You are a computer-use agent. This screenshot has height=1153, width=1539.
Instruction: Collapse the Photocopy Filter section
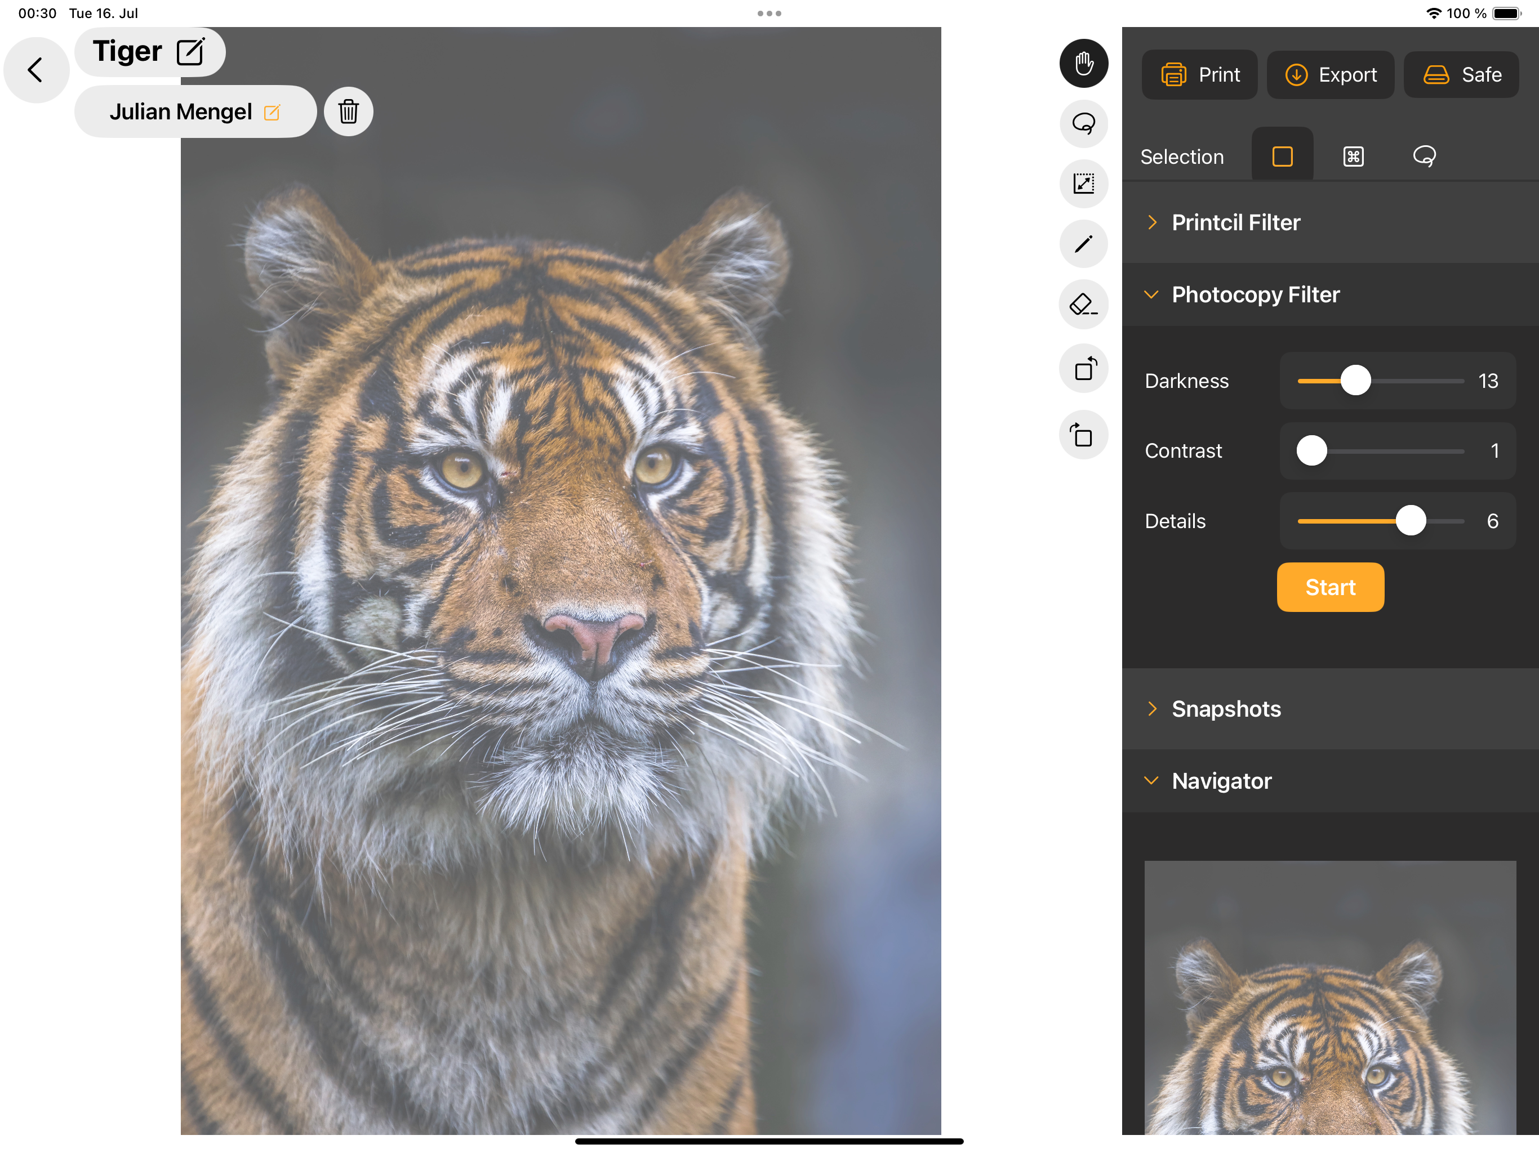click(x=1329, y=295)
